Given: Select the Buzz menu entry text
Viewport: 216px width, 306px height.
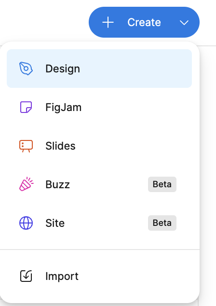Looking at the screenshot, I should (x=57, y=184).
